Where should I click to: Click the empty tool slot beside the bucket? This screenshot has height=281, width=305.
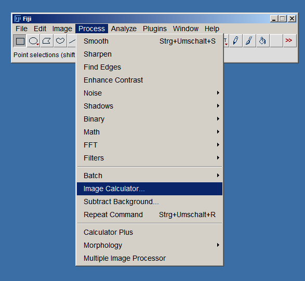[x=276, y=41]
